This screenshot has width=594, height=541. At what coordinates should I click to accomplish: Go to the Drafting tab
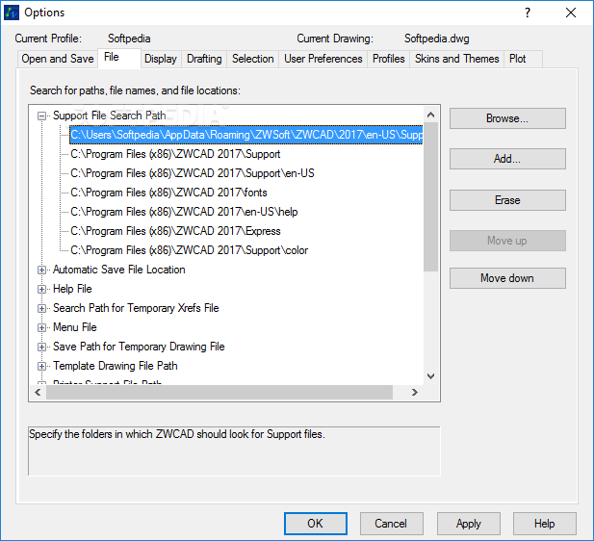pos(204,59)
